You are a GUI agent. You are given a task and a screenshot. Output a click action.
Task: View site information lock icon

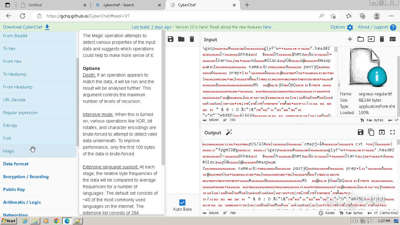(x=39, y=16)
